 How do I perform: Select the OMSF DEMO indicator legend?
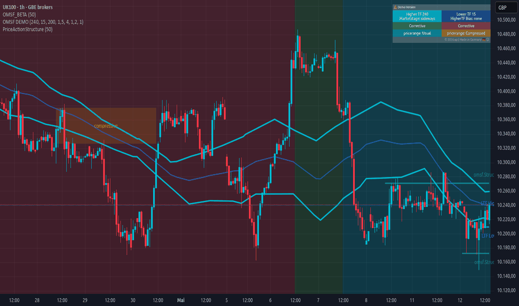43,22
